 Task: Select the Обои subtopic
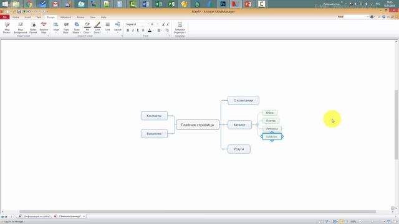pos(270,113)
